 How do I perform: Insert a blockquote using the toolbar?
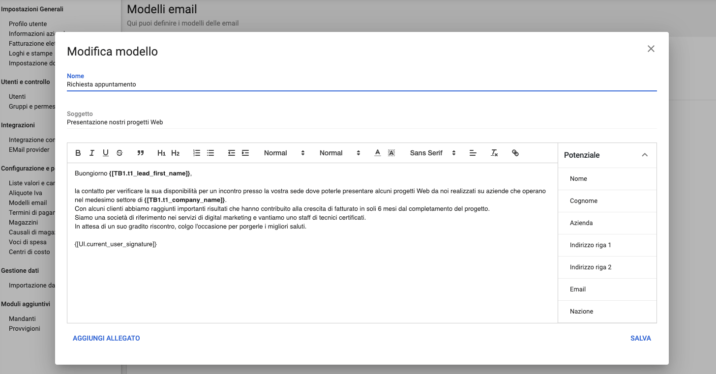click(141, 153)
